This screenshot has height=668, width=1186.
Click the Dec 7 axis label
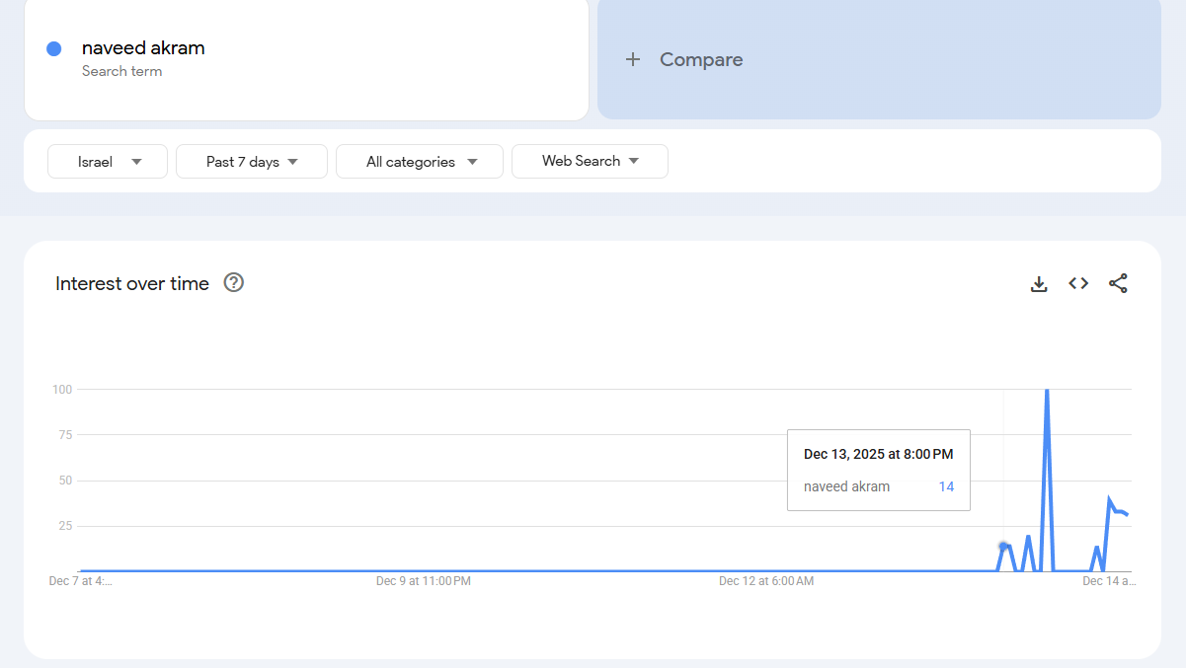[x=81, y=581]
